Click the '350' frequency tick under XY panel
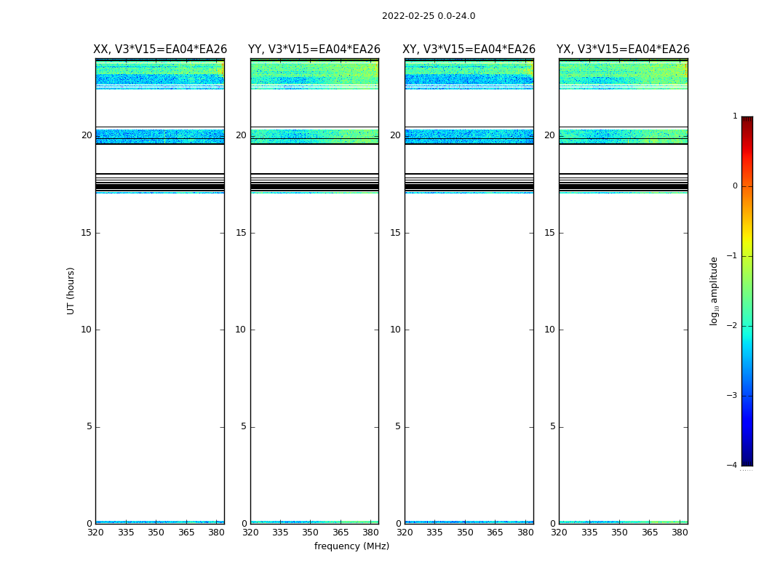 (x=465, y=533)
